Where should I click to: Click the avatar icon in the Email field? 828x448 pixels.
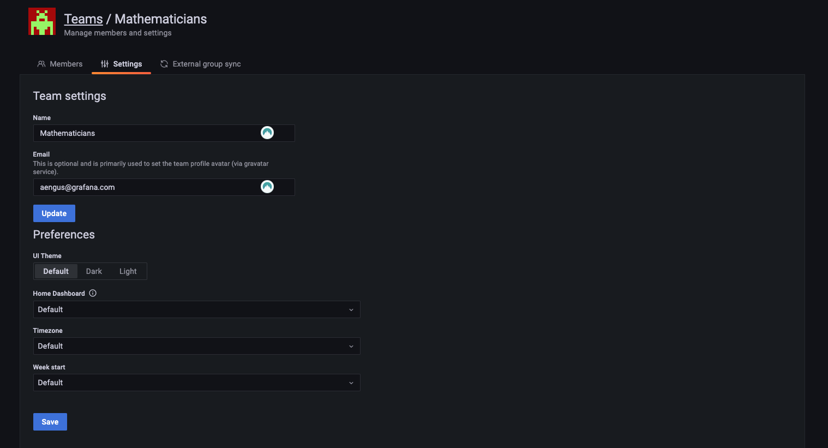pyautogui.click(x=267, y=186)
